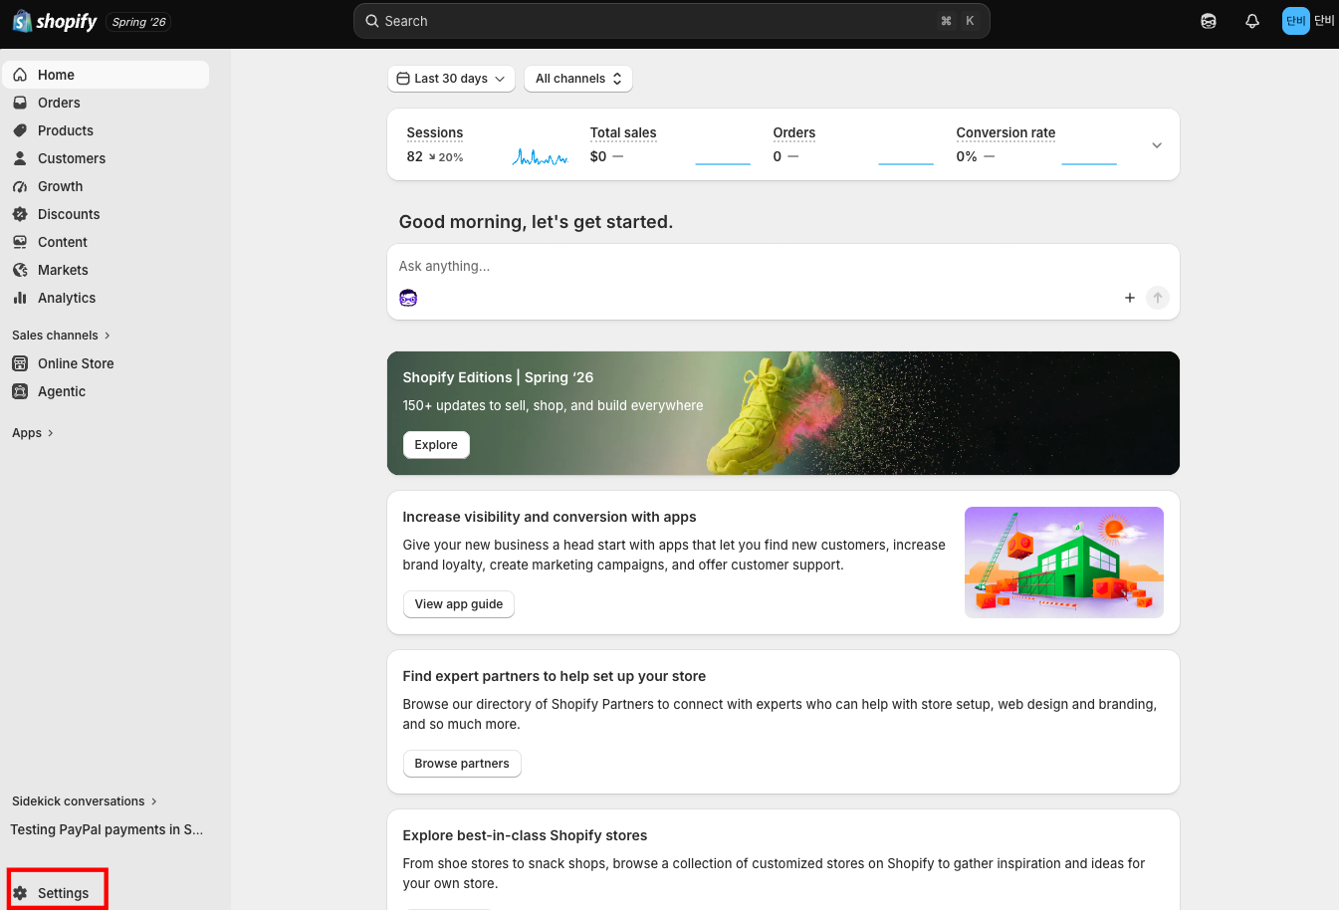Click the send arrow in the ask box
Viewport: 1339px width, 910px height.
[1158, 298]
